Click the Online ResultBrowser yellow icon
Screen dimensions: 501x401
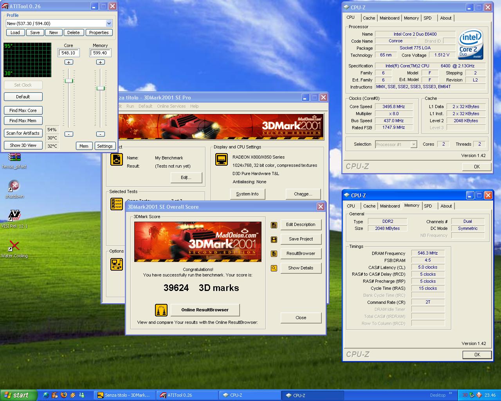click(x=161, y=310)
